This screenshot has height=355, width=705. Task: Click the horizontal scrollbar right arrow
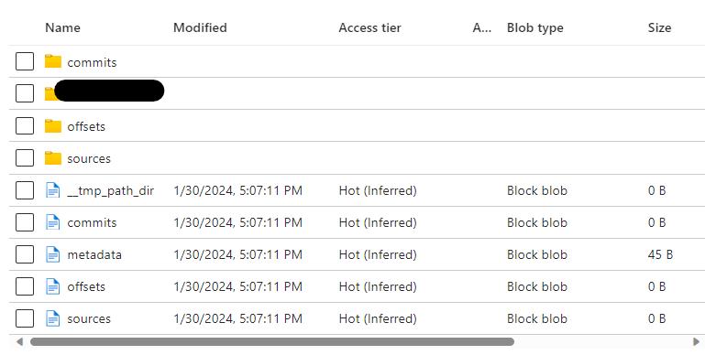[x=697, y=342]
